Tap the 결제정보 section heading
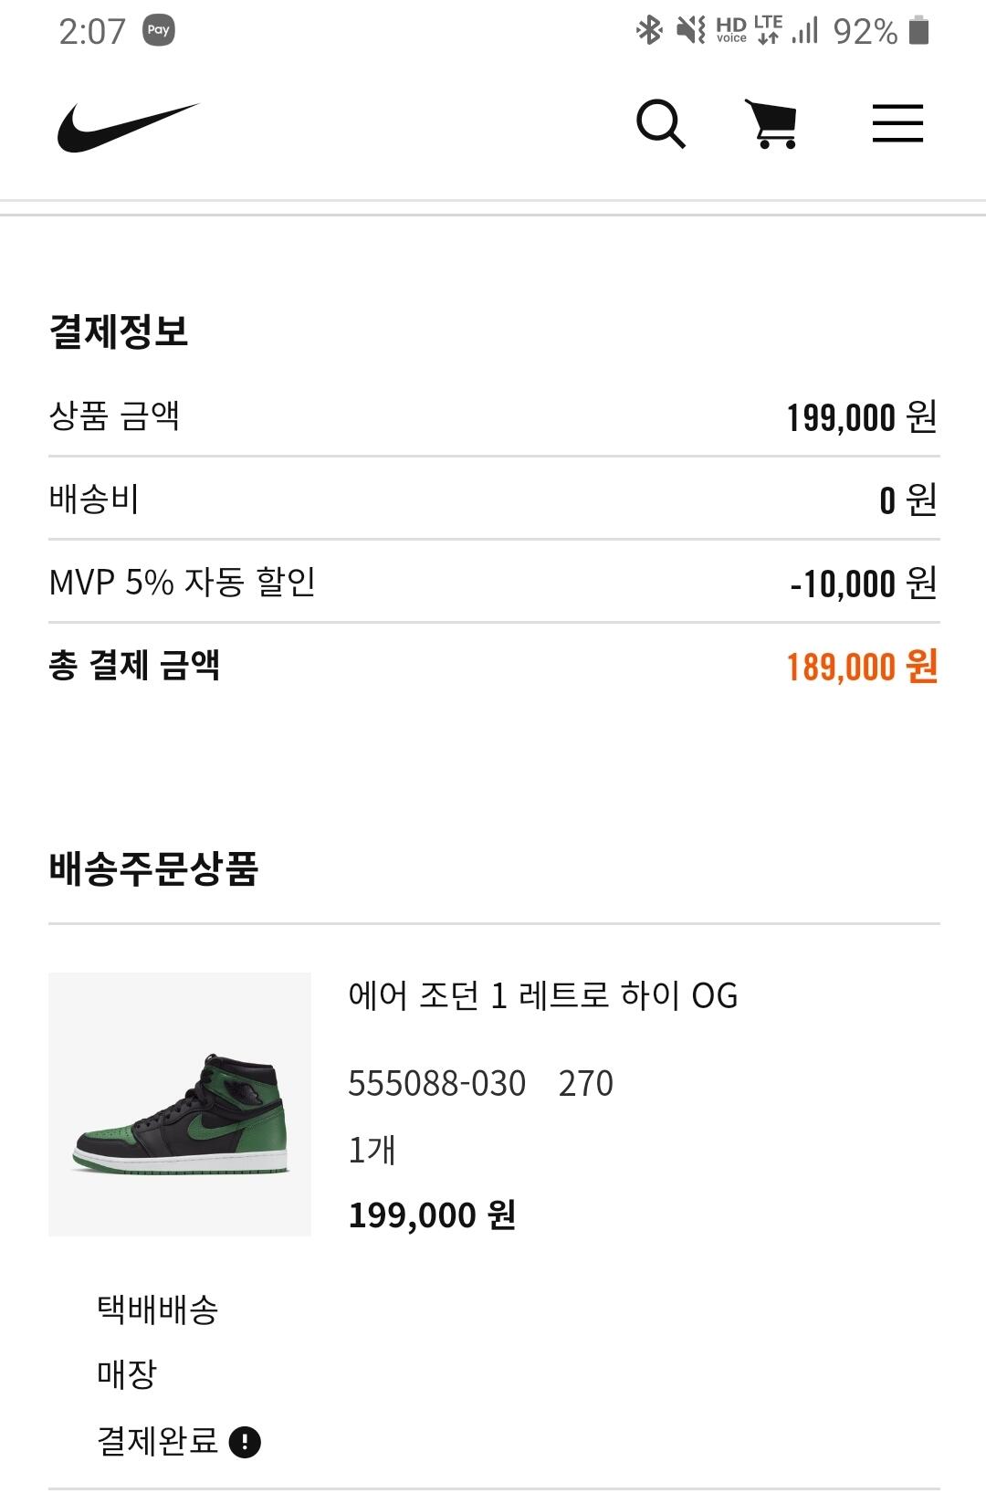Image resolution: width=986 pixels, height=1504 pixels. pyautogui.click(x=119, y=331)
